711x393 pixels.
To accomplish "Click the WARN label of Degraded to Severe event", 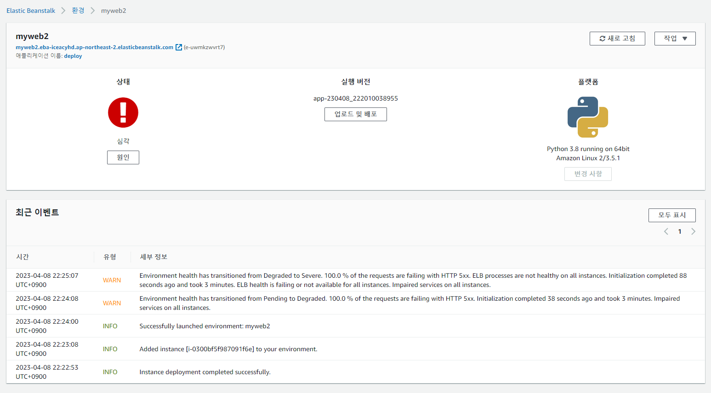I will 112,280.
